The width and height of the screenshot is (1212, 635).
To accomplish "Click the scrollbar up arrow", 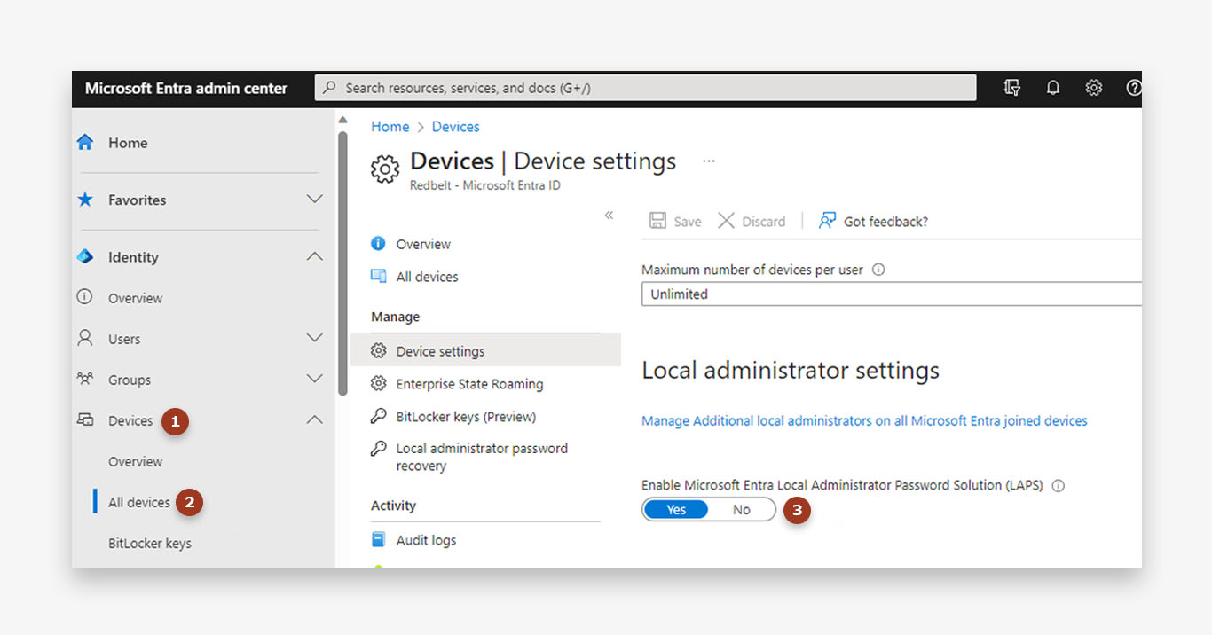I will pos(342,120).
